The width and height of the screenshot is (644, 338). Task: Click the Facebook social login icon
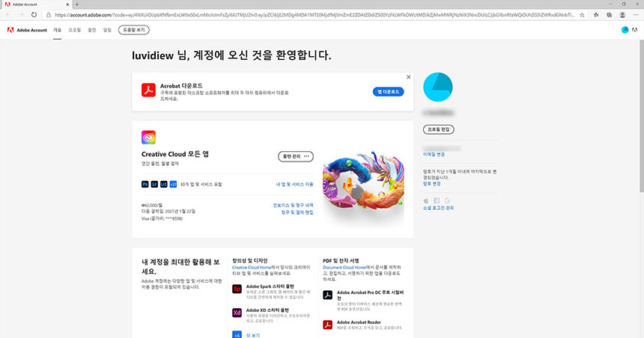pyautogui.click(x=437, y=200)
